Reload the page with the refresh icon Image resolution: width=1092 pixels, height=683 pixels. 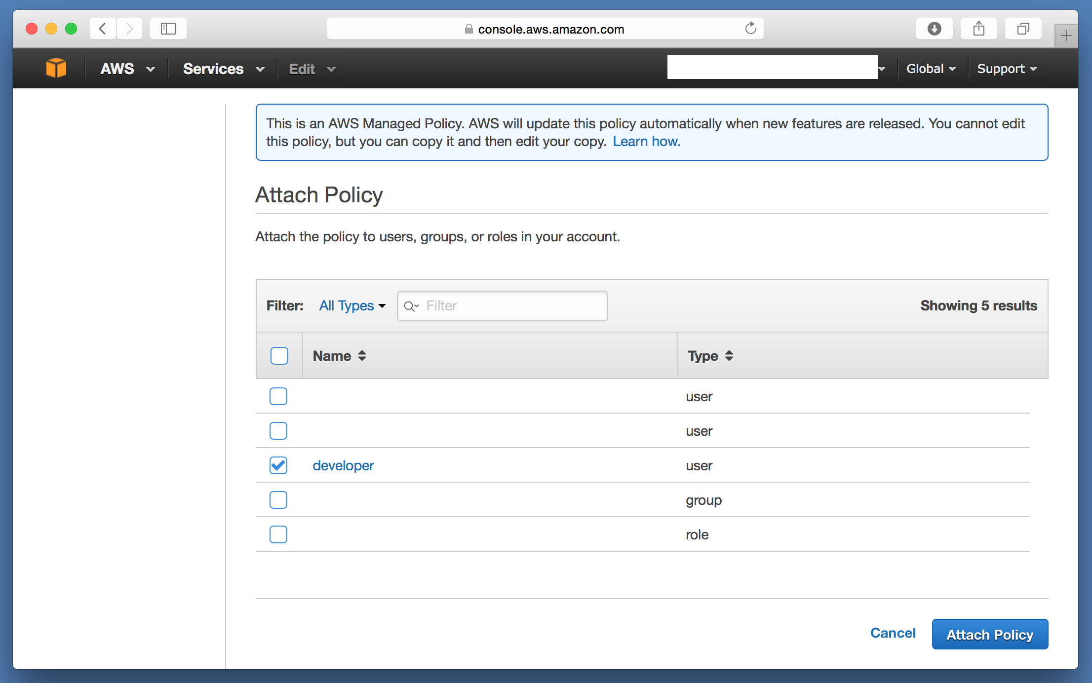point(750,29)
